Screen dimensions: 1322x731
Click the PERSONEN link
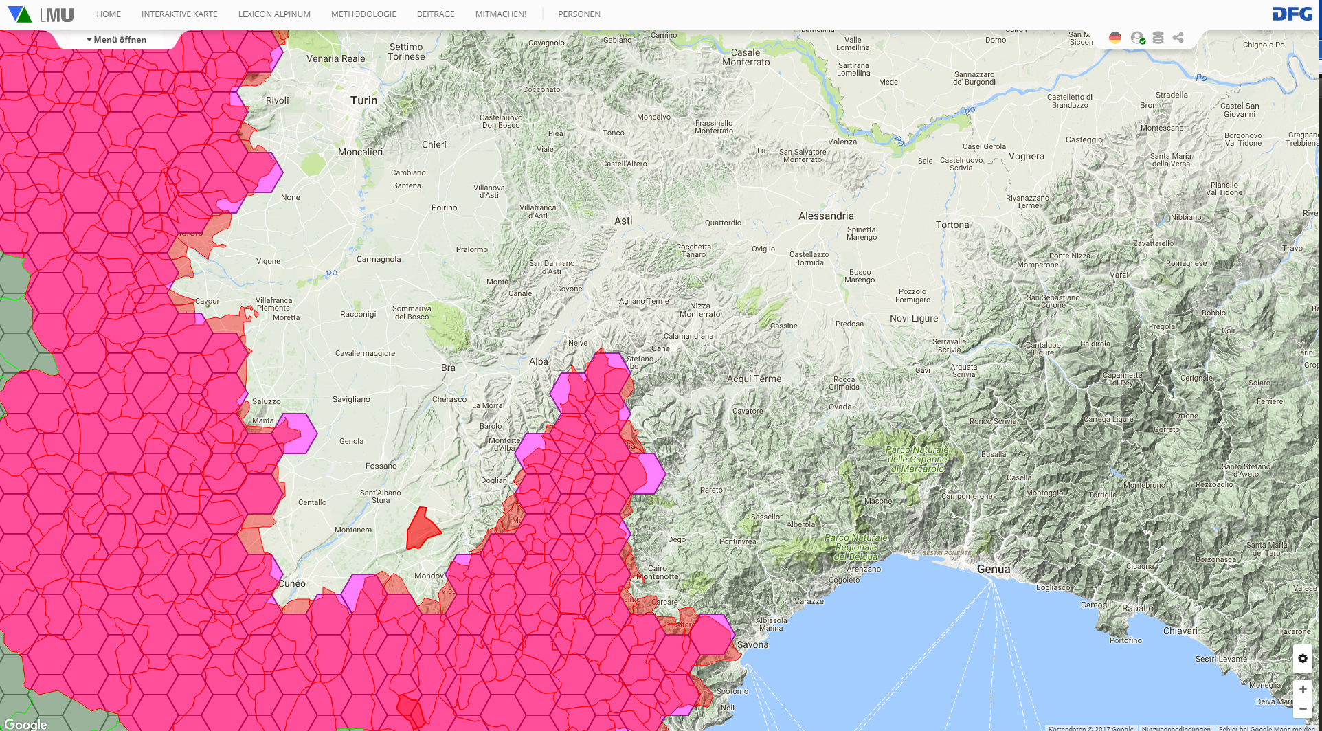(x=579, y=14)
